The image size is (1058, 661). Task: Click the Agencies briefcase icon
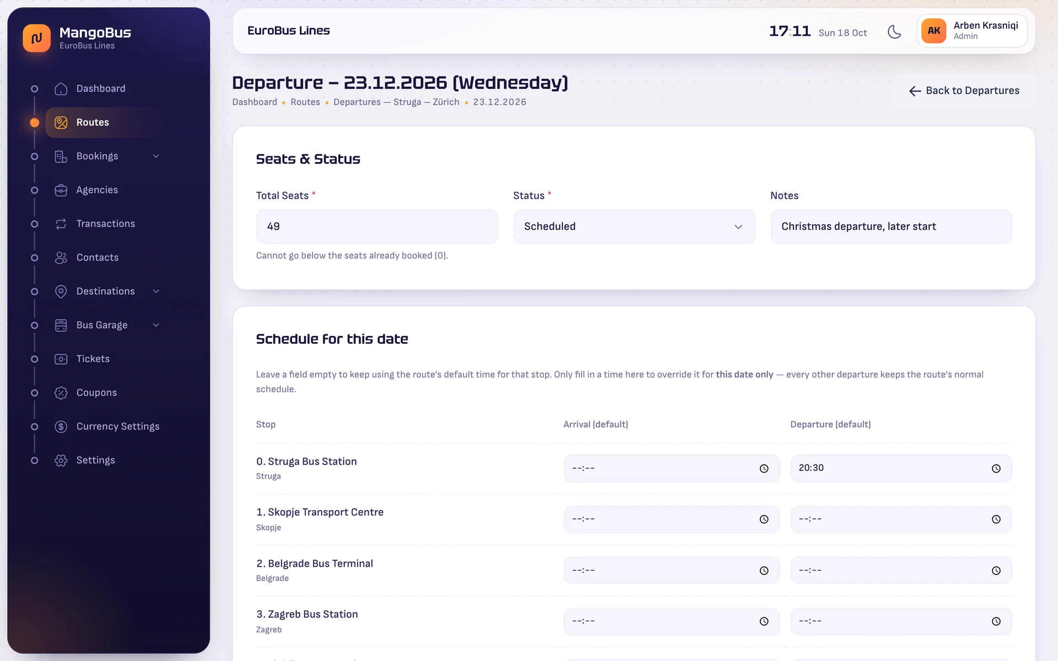pyautogui.click(x=61, y=190)
